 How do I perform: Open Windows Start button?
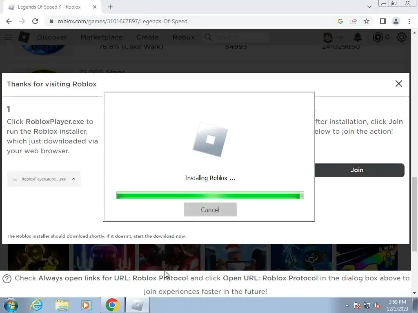pos(11,305)
